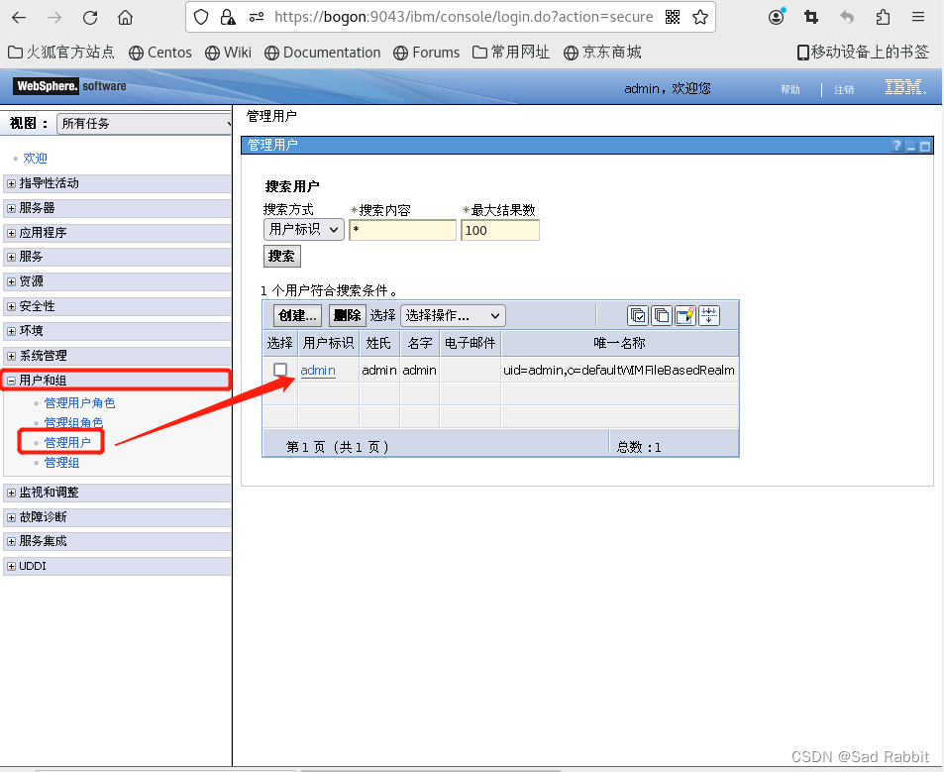Open help via the question mark icon
This screenshot has height=772, width=944.
895,145
